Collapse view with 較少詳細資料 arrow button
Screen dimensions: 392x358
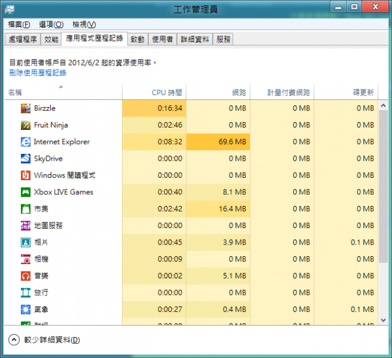click(14, 340)
